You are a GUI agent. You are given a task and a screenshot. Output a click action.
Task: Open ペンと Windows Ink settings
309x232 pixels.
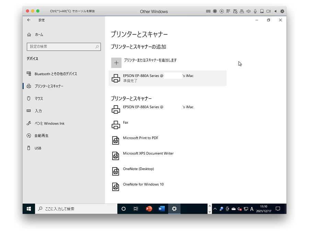click(64, 123)
